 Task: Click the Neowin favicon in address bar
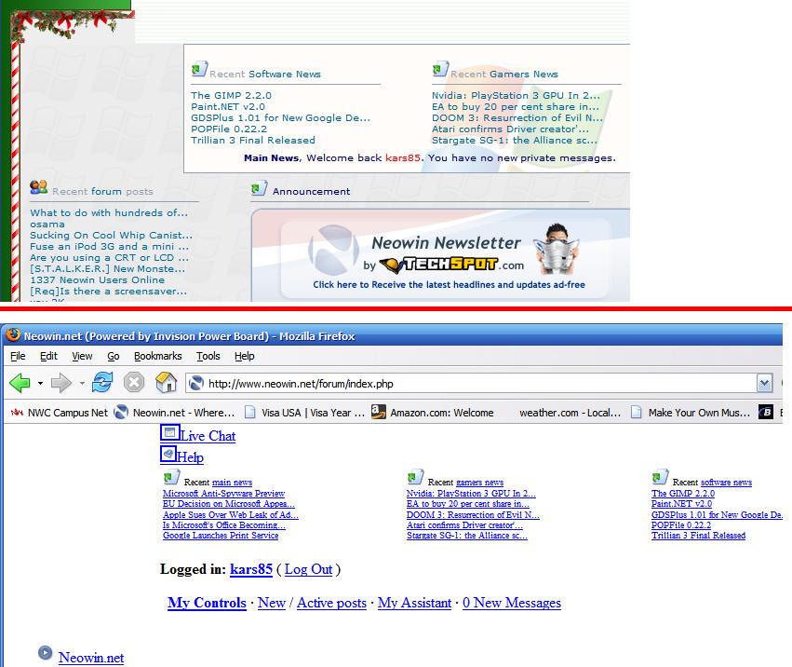point(196,383)
